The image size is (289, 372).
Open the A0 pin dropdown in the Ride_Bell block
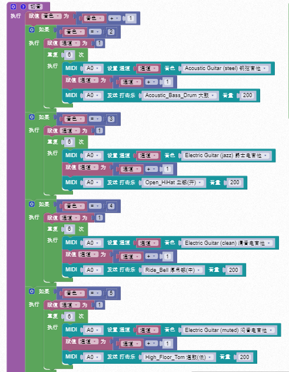(x=93, y=270)
